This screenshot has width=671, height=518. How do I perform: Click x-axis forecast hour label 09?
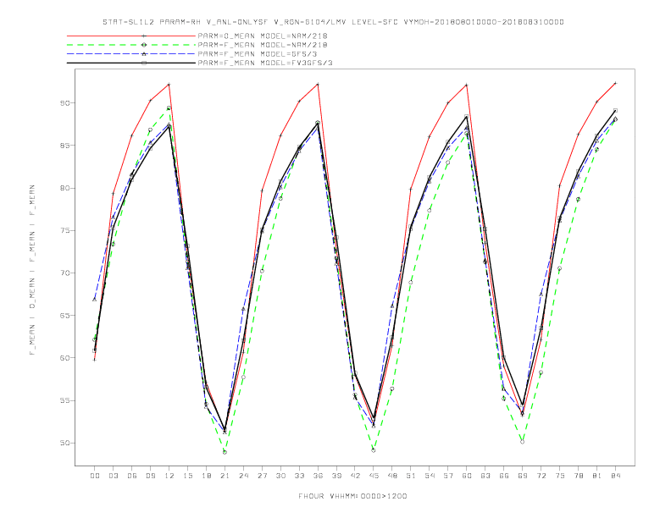pyautogui.click(x=150, y=476)
